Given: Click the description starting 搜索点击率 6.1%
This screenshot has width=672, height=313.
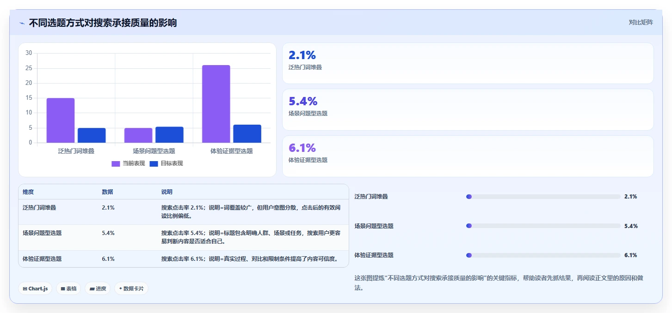Looking at the screenshot, I should [x=250, y=259].
